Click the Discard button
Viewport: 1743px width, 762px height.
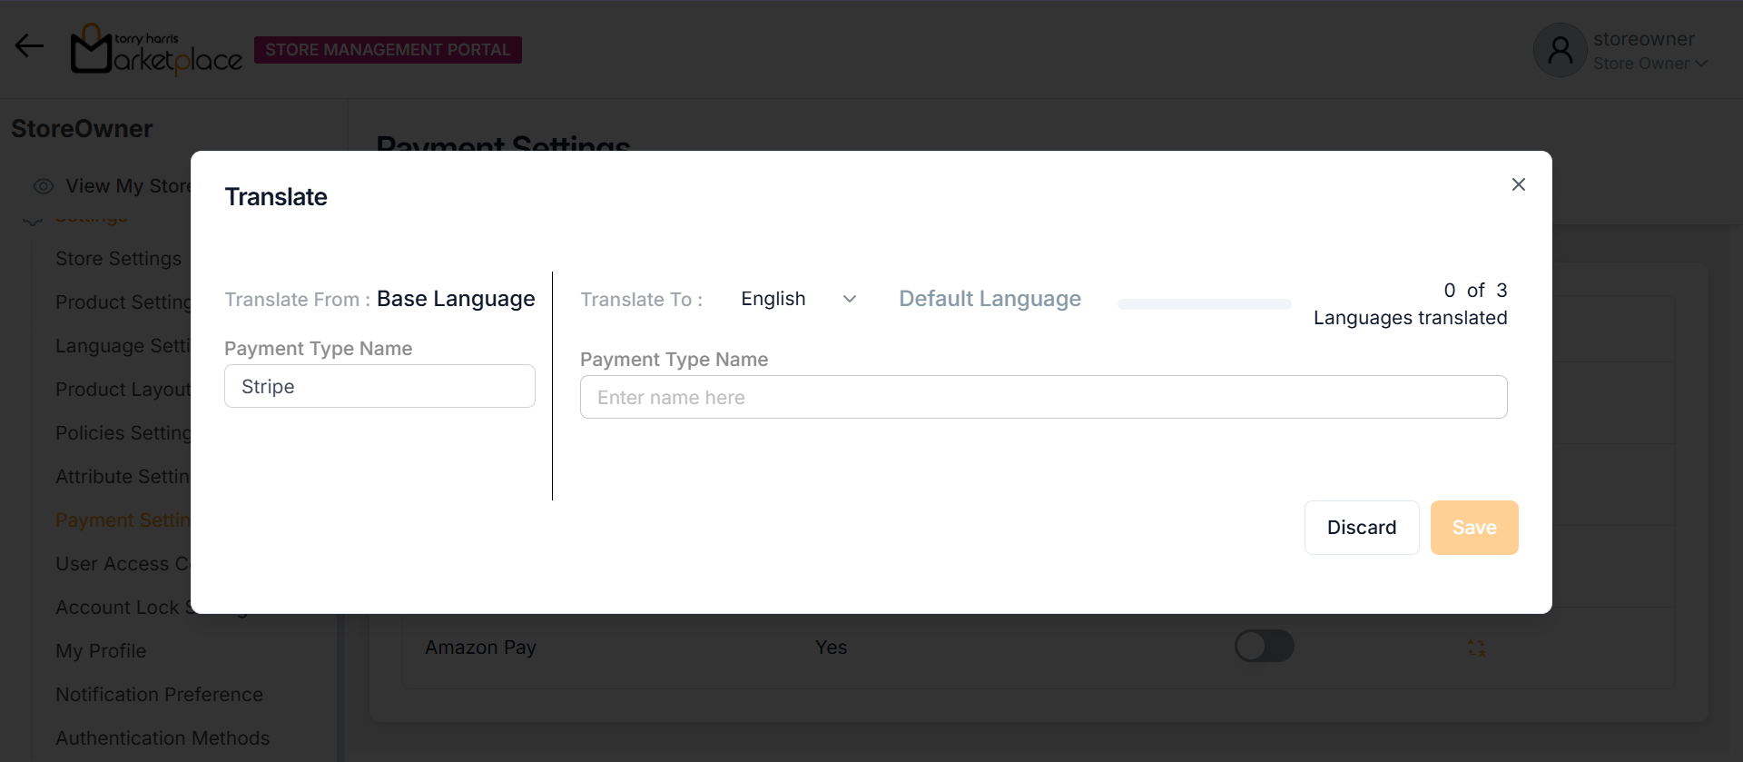[1361, 528]
